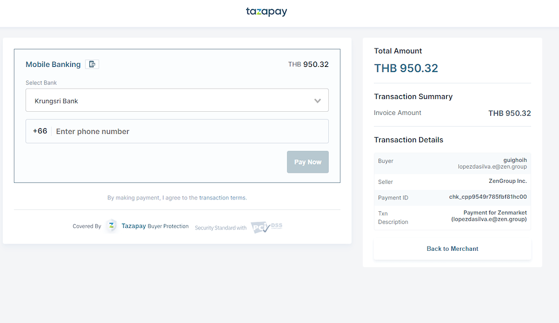Click the PCI DSS security badge
The image size is (559, 323).
[266, 227]
